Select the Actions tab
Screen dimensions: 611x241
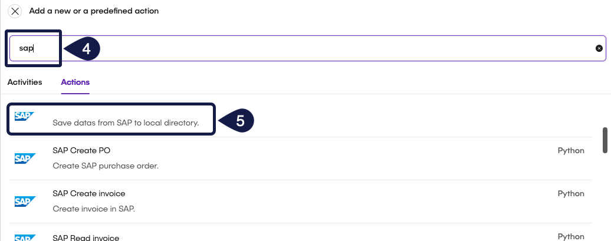(75, 82)
